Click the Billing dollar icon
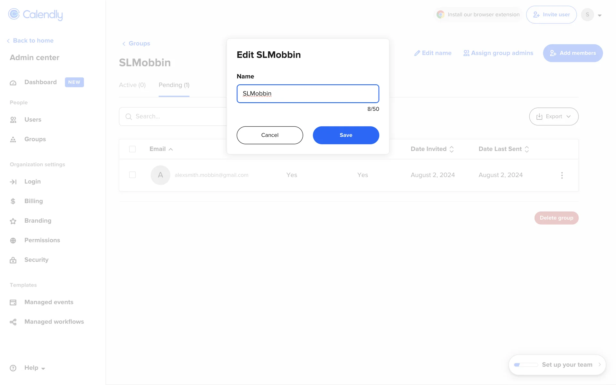 pos(13,201)
